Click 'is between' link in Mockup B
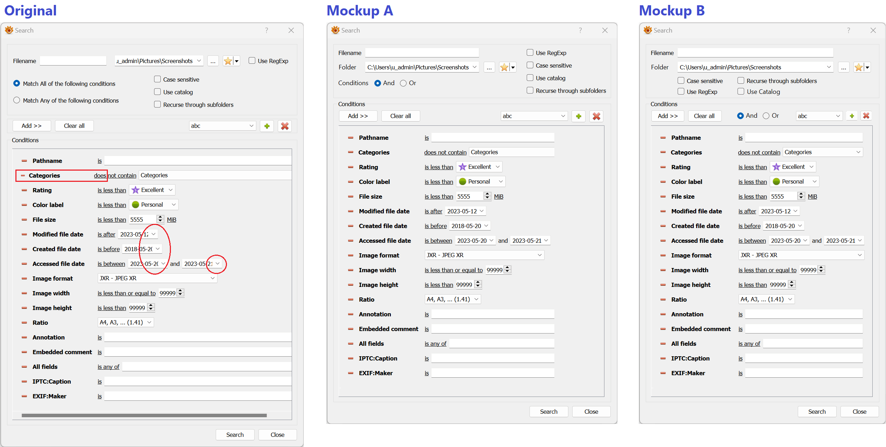The height and width of the screenshot is (447, 886). click(x=752, y=241)
